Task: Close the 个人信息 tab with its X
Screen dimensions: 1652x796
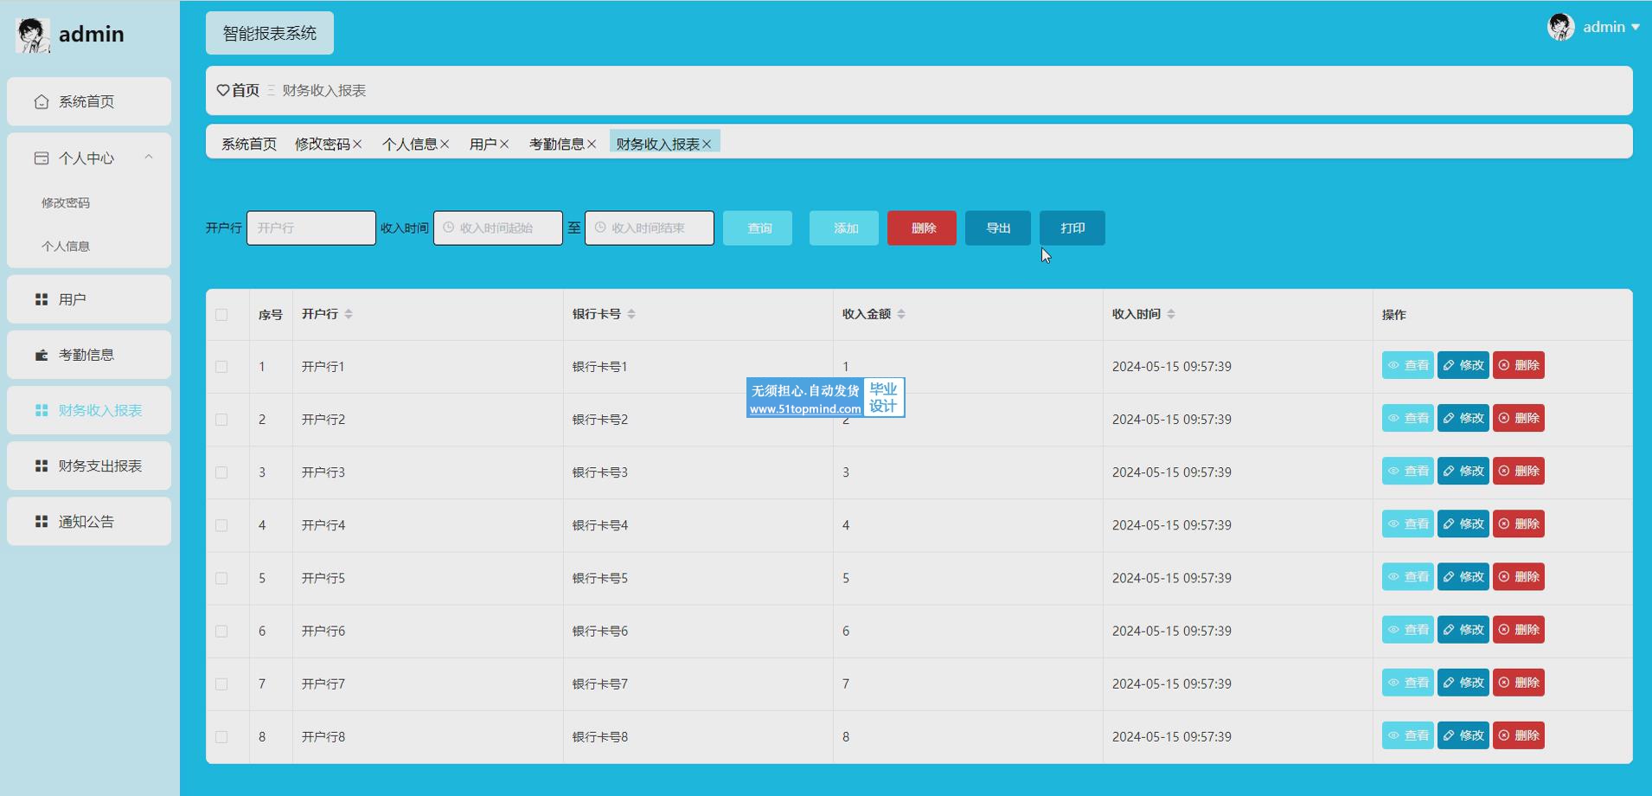Action: (445, 144)
